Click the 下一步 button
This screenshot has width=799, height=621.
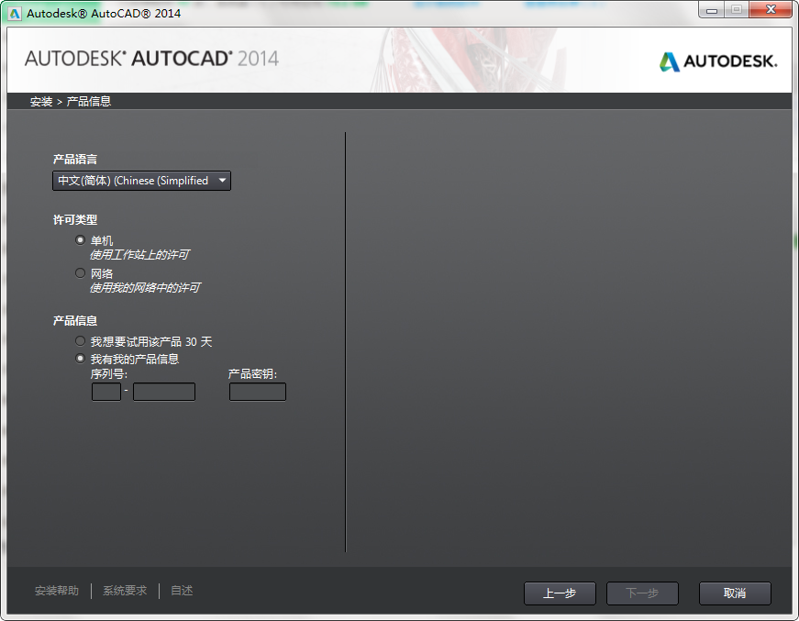coord(642,593)
